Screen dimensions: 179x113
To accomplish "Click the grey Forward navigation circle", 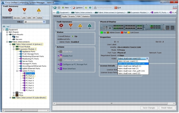I will (x=59, y=8).
